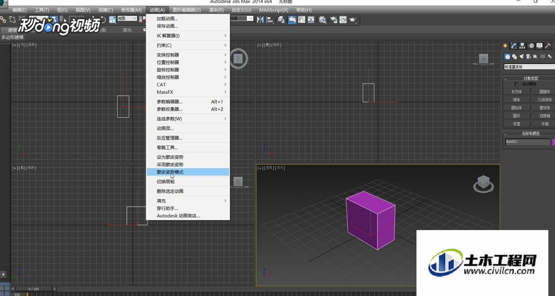The height and width of the screenshot is (296, 555).
Task: Open the Material Editor icon
Action: click(x=323, y=19)
